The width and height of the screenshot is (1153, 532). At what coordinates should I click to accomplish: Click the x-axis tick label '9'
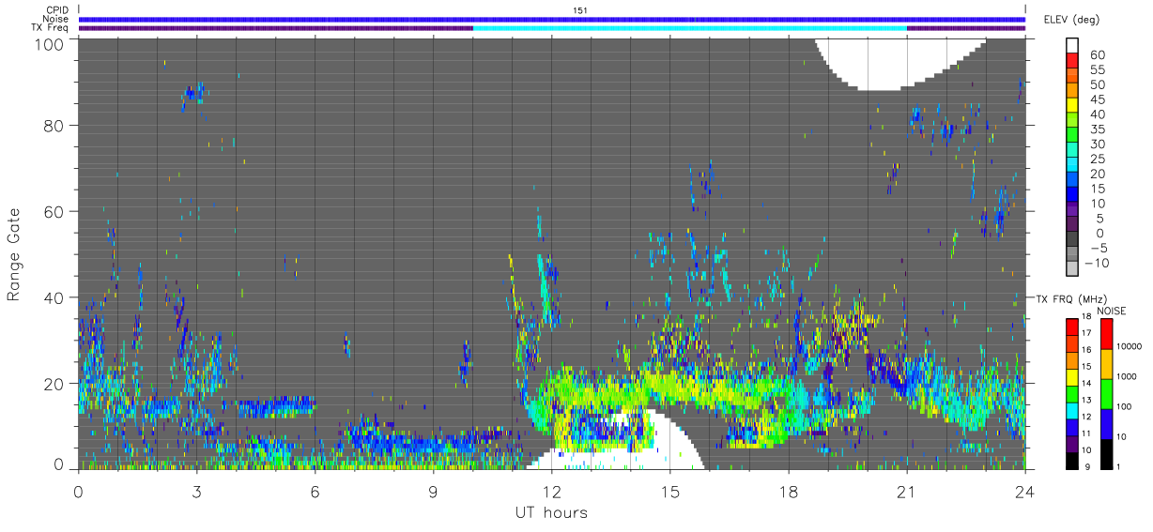tap(433, 491)
